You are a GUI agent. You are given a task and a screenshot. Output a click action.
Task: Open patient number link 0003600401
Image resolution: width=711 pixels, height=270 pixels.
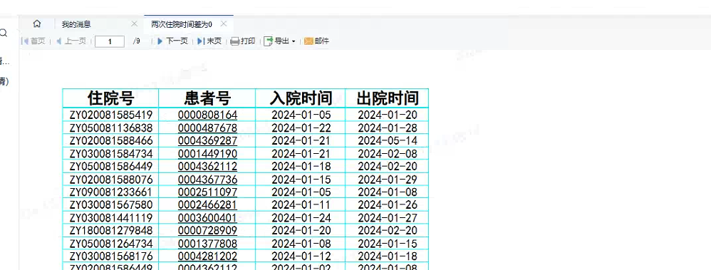pyautogui.click(x=208, y=218)
